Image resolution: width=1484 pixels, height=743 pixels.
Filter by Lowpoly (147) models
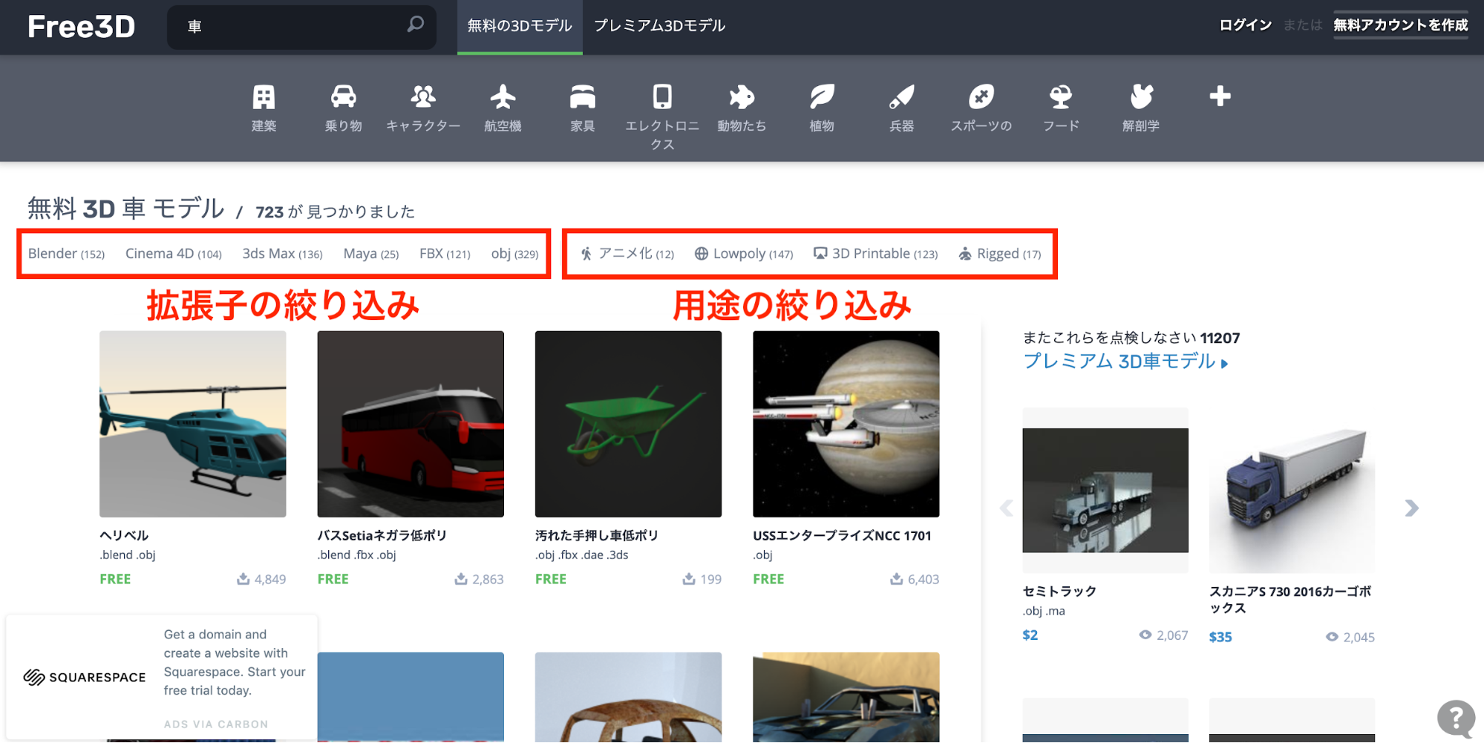(744, 254)
